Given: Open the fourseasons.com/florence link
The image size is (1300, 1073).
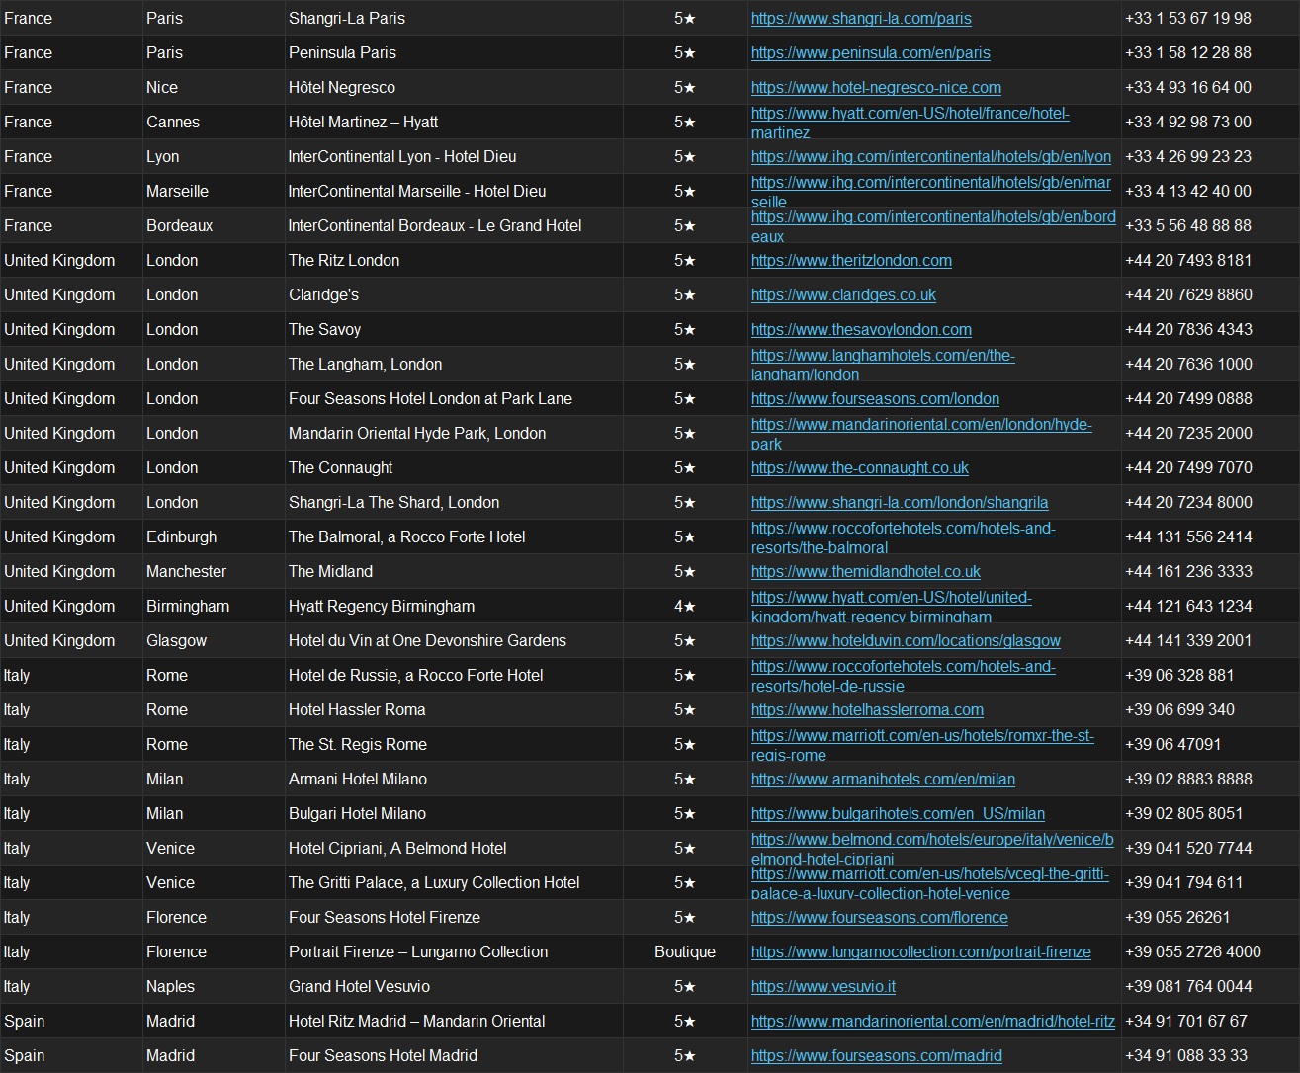Looking at the screenshot, I should pos(879,917).
